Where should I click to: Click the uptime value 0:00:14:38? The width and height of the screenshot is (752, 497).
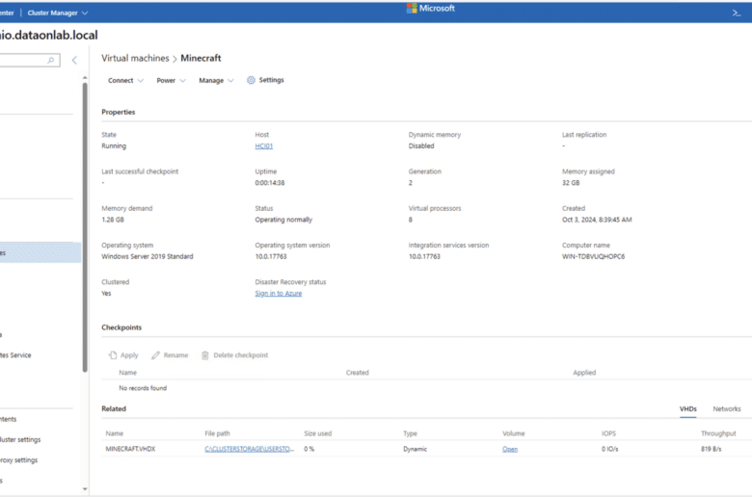[270, 183]
